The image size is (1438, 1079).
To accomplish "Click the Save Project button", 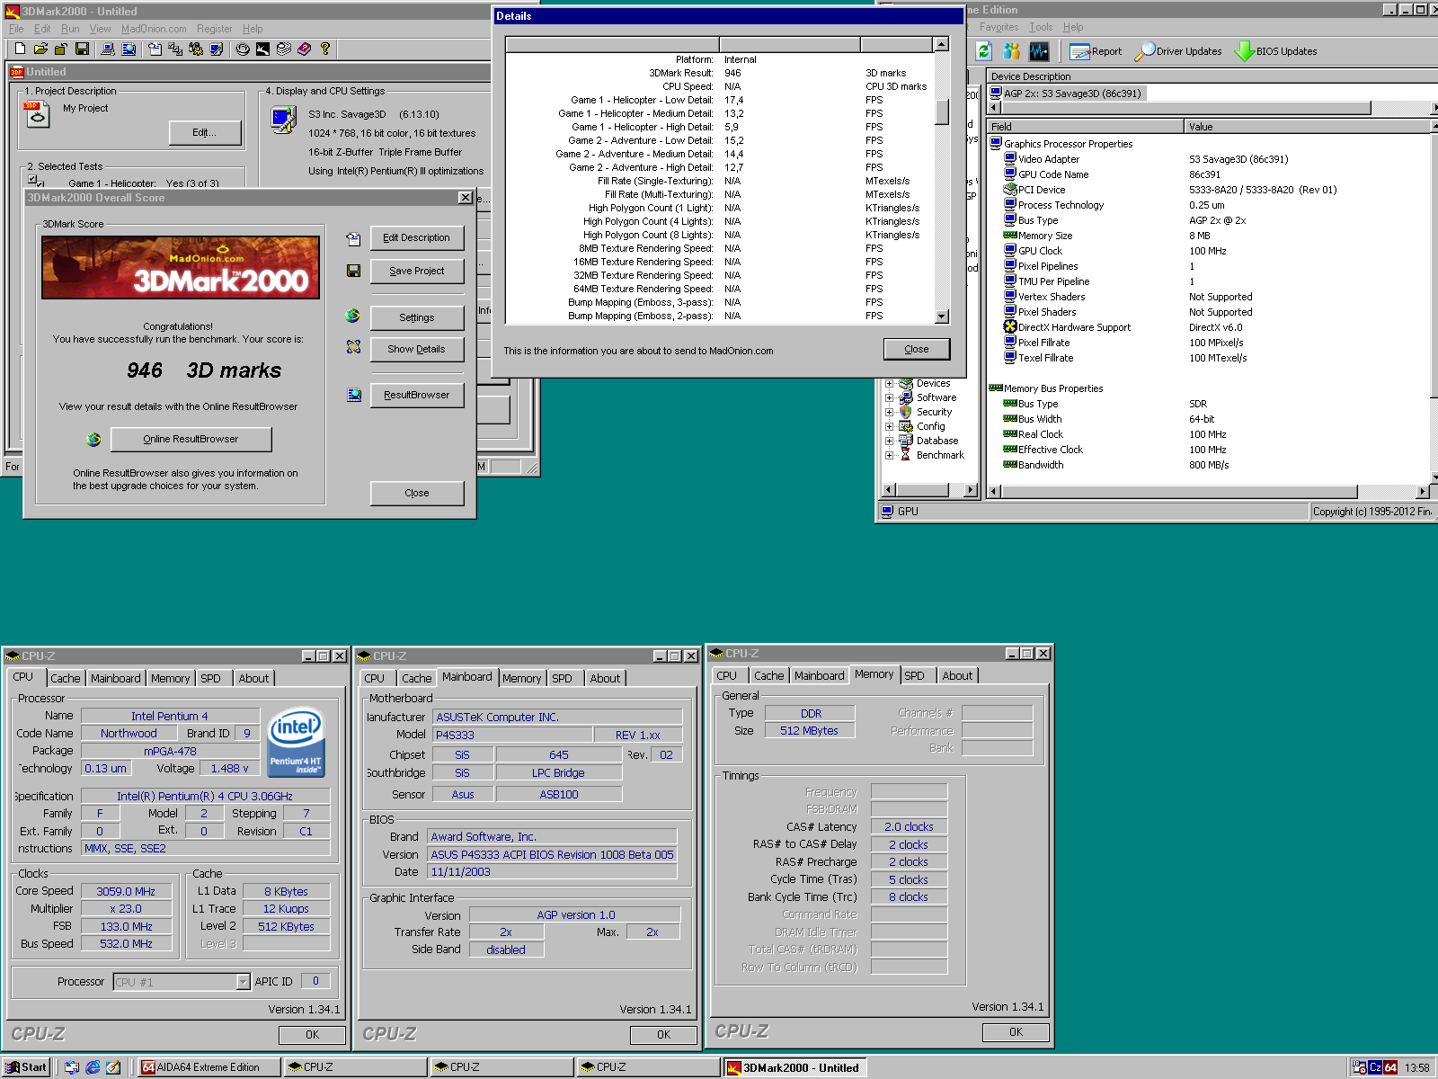I will pyautogui.click(x=417, y=271).
